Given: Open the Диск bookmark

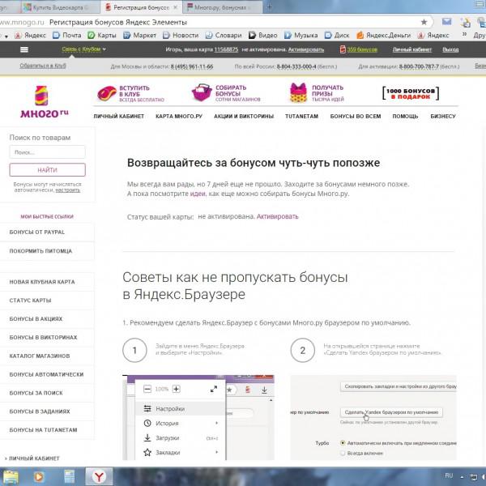Looking at the screenshot, I should point(337,36).
